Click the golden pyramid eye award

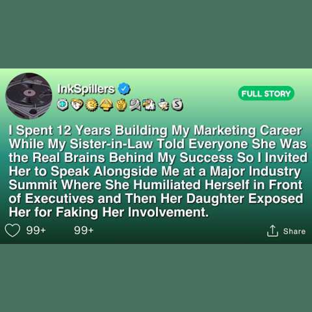point(106,105)
